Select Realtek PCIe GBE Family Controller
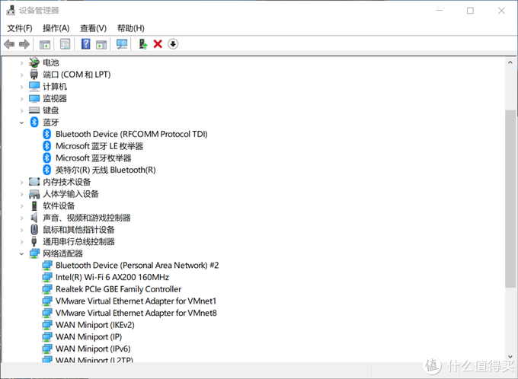 pos(118,289)
